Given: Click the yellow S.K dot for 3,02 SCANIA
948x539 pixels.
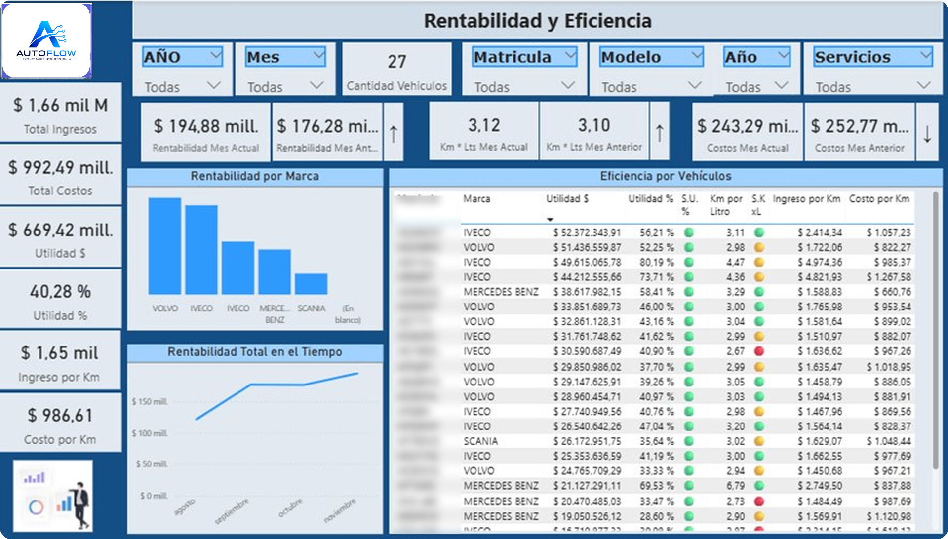Looking at the screenshot, I should point(759,441).
